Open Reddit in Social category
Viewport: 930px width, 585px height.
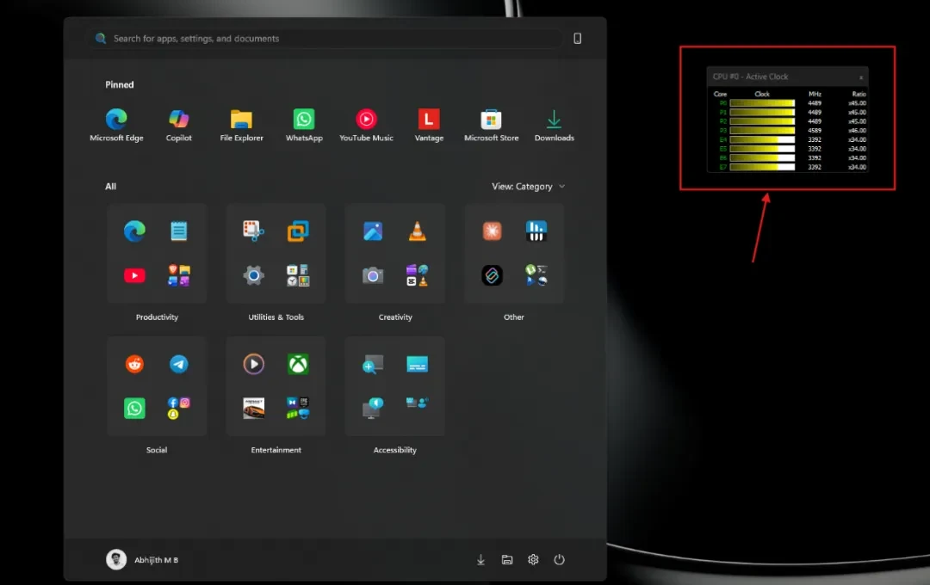coord(134,364)
